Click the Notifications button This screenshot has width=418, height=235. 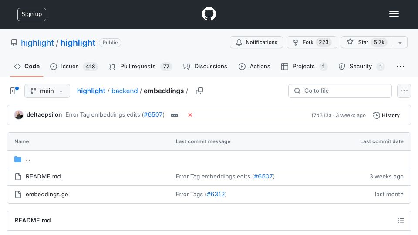tap(256, 42)
